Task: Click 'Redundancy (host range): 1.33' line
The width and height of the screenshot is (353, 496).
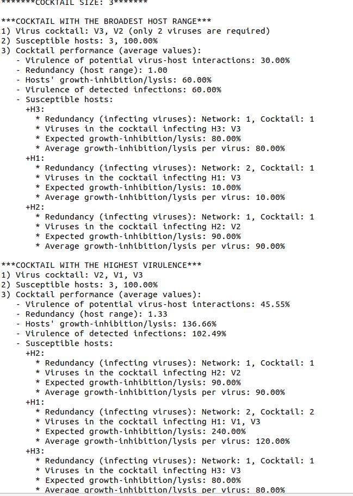Action: click(96, 314)
